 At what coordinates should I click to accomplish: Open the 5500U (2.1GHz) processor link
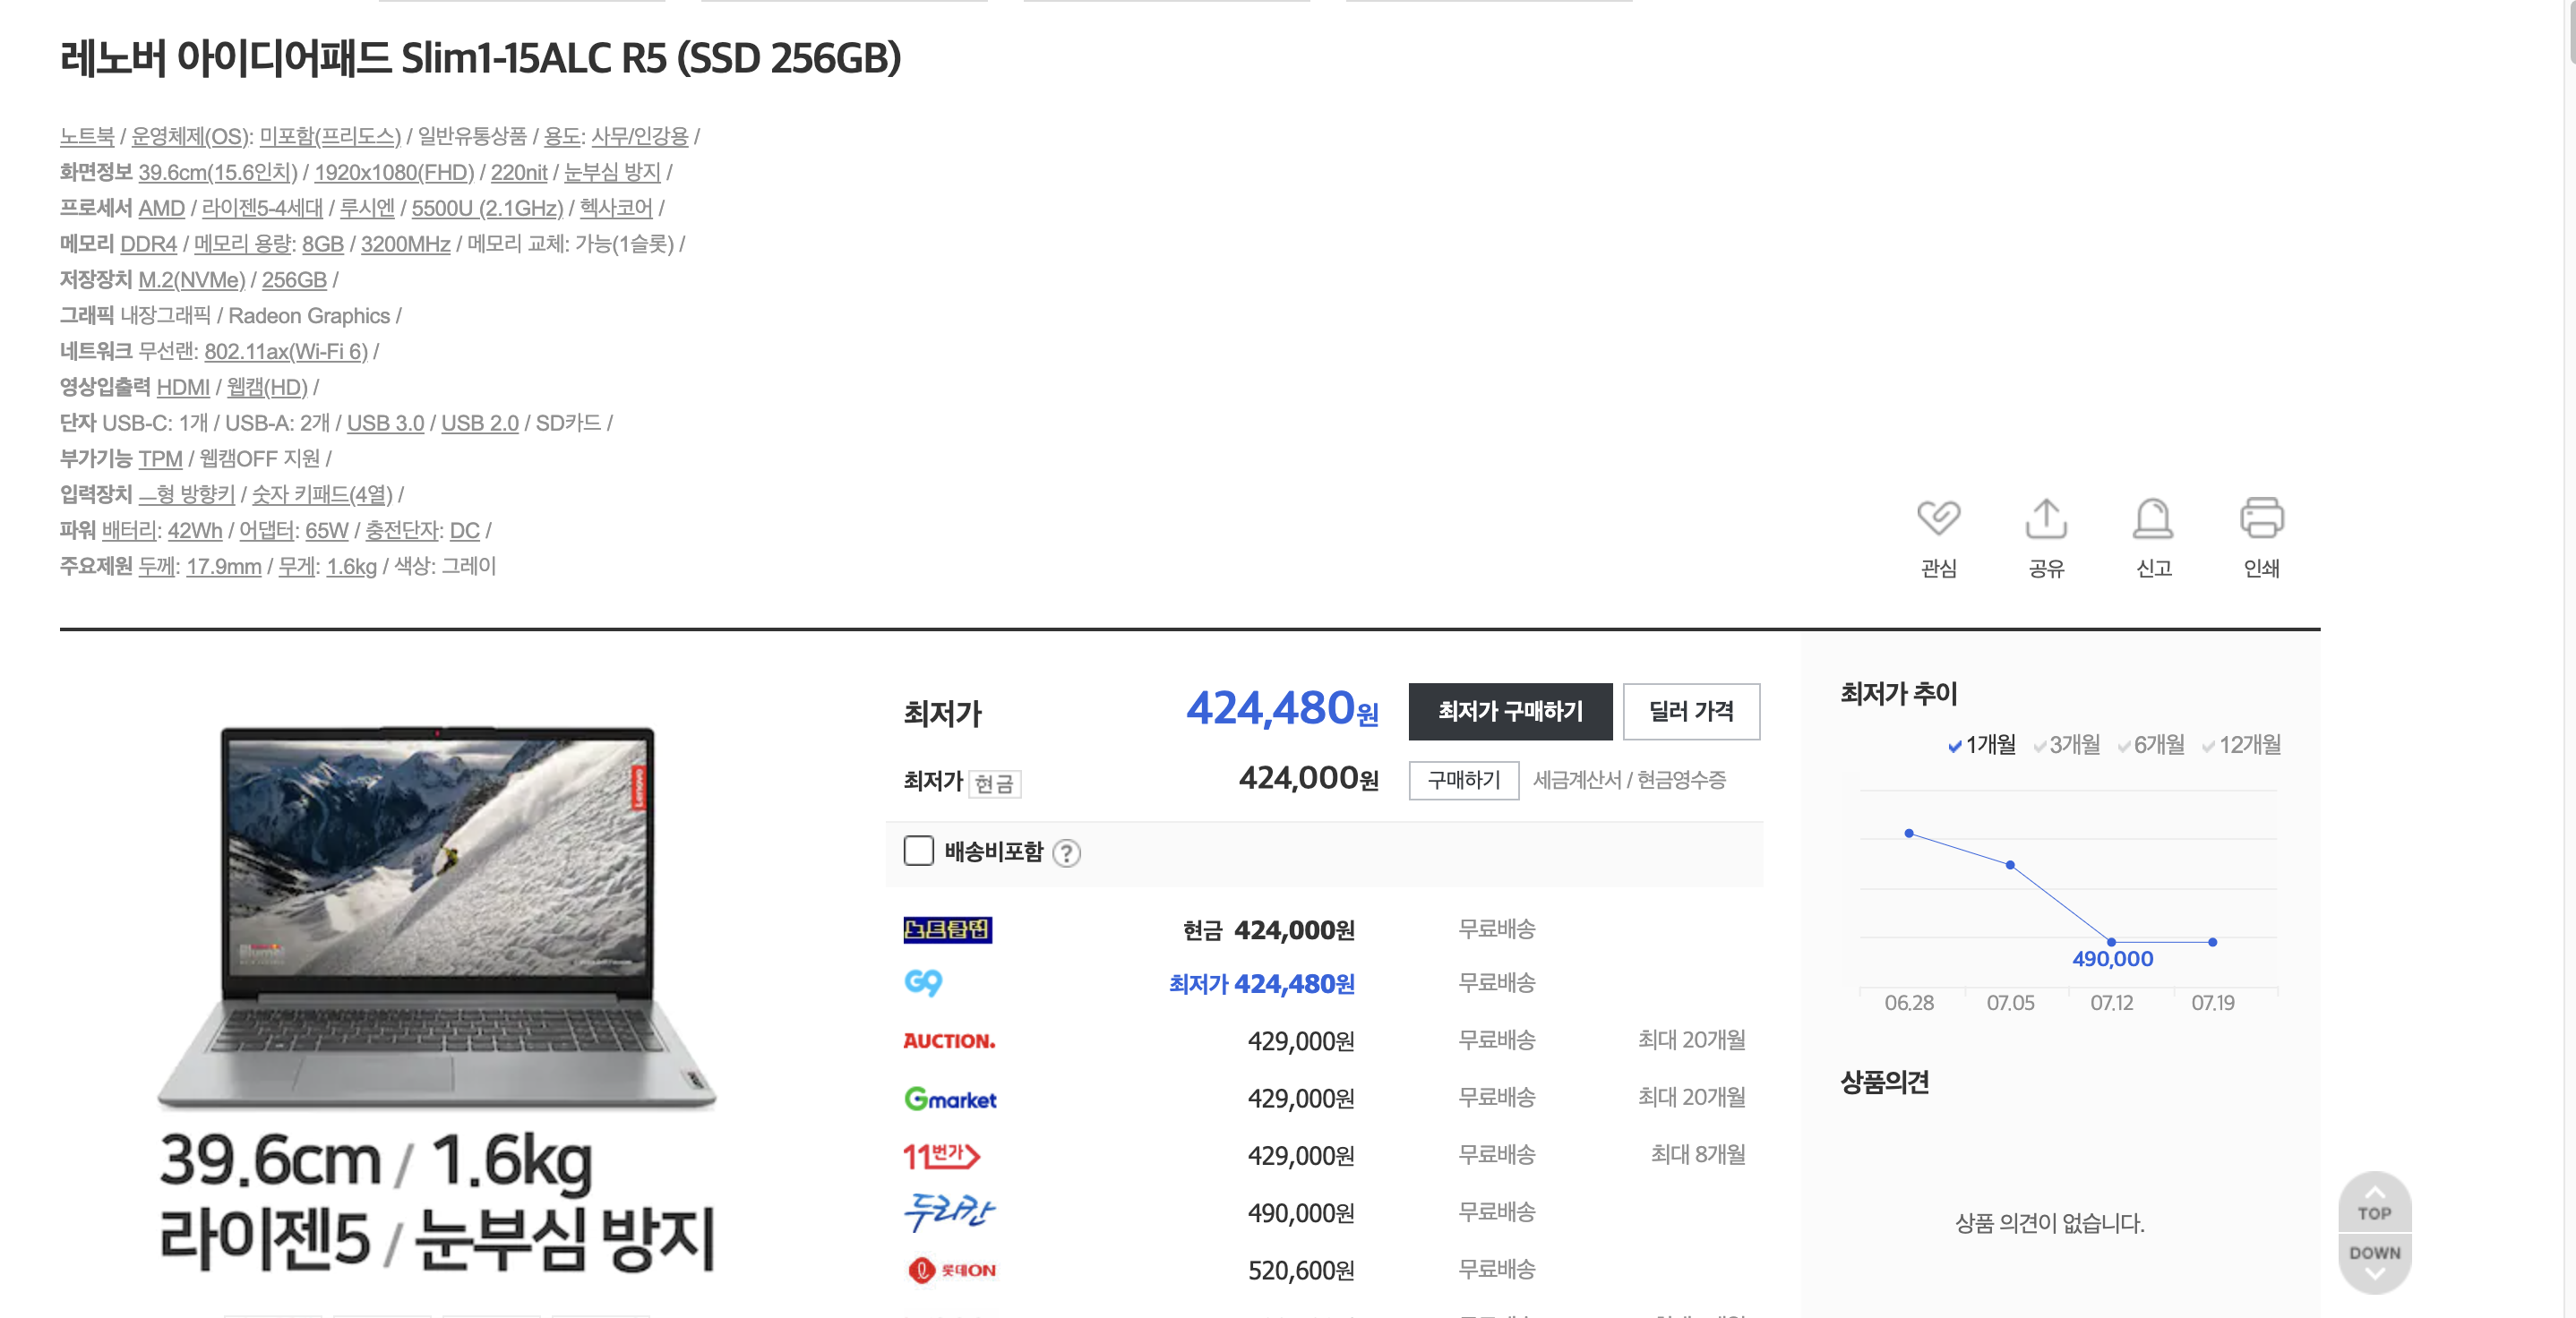pos(487,208)
